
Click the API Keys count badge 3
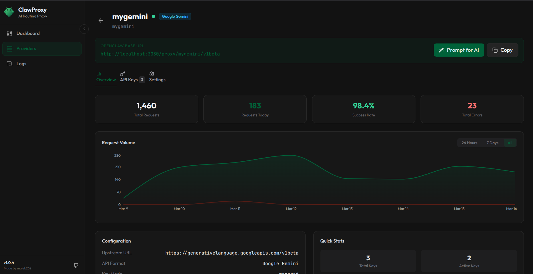[x=142, y=80]
